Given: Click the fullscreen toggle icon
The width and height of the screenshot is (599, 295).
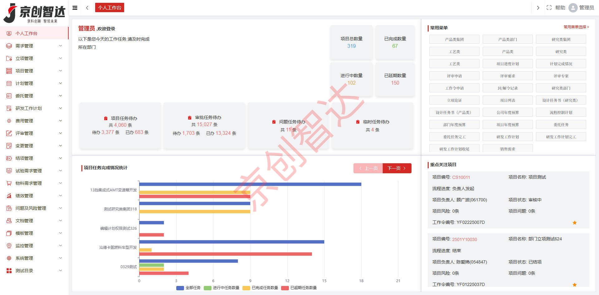Looking at the screenshot, I should 549,8.
